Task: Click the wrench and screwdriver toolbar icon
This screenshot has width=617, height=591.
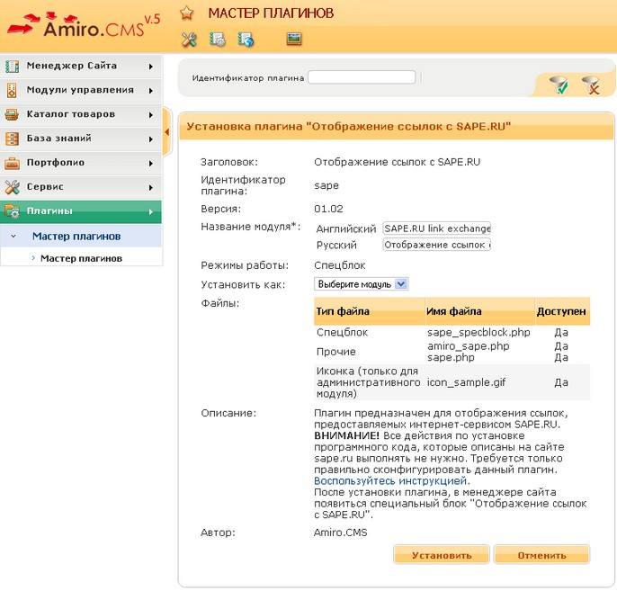Action: 189,39
